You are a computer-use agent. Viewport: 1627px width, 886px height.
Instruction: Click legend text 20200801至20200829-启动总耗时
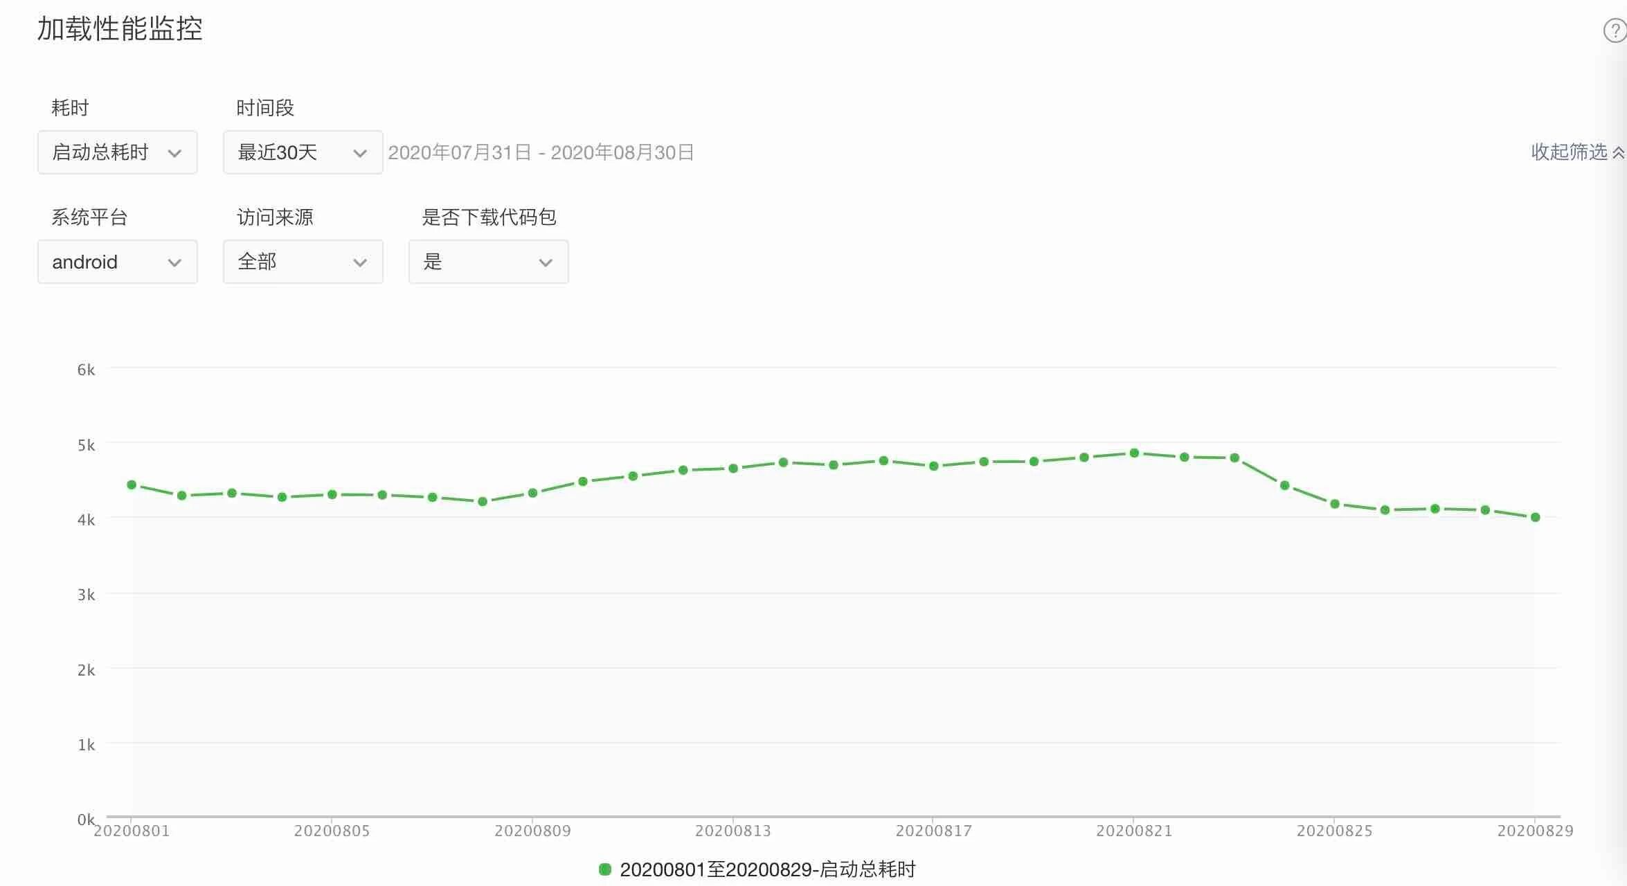click(x=767, y=869)
